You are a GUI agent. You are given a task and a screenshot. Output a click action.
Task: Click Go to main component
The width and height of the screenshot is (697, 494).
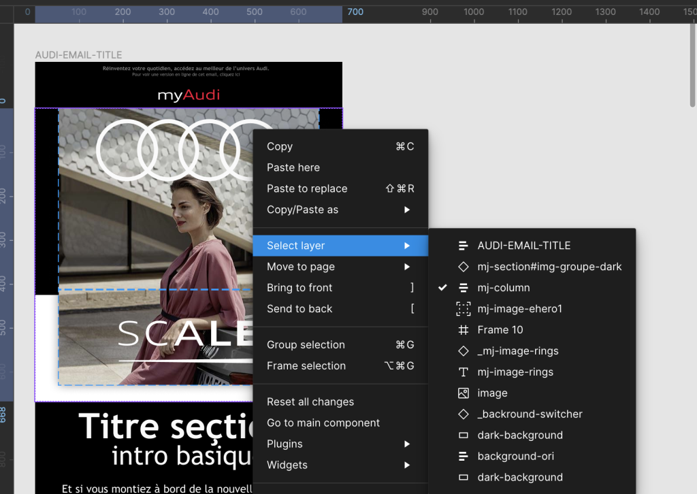click(x=323, y=423)
